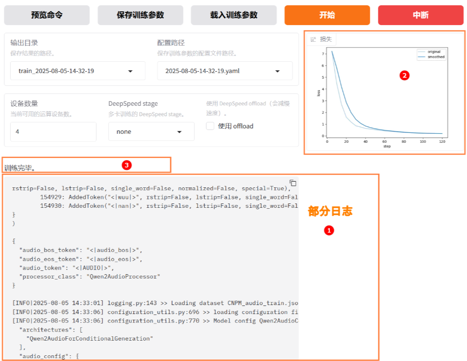This screenshot has width=467, height=361.
Task: Click the 配置路径 label
Action: click(171, 43)
